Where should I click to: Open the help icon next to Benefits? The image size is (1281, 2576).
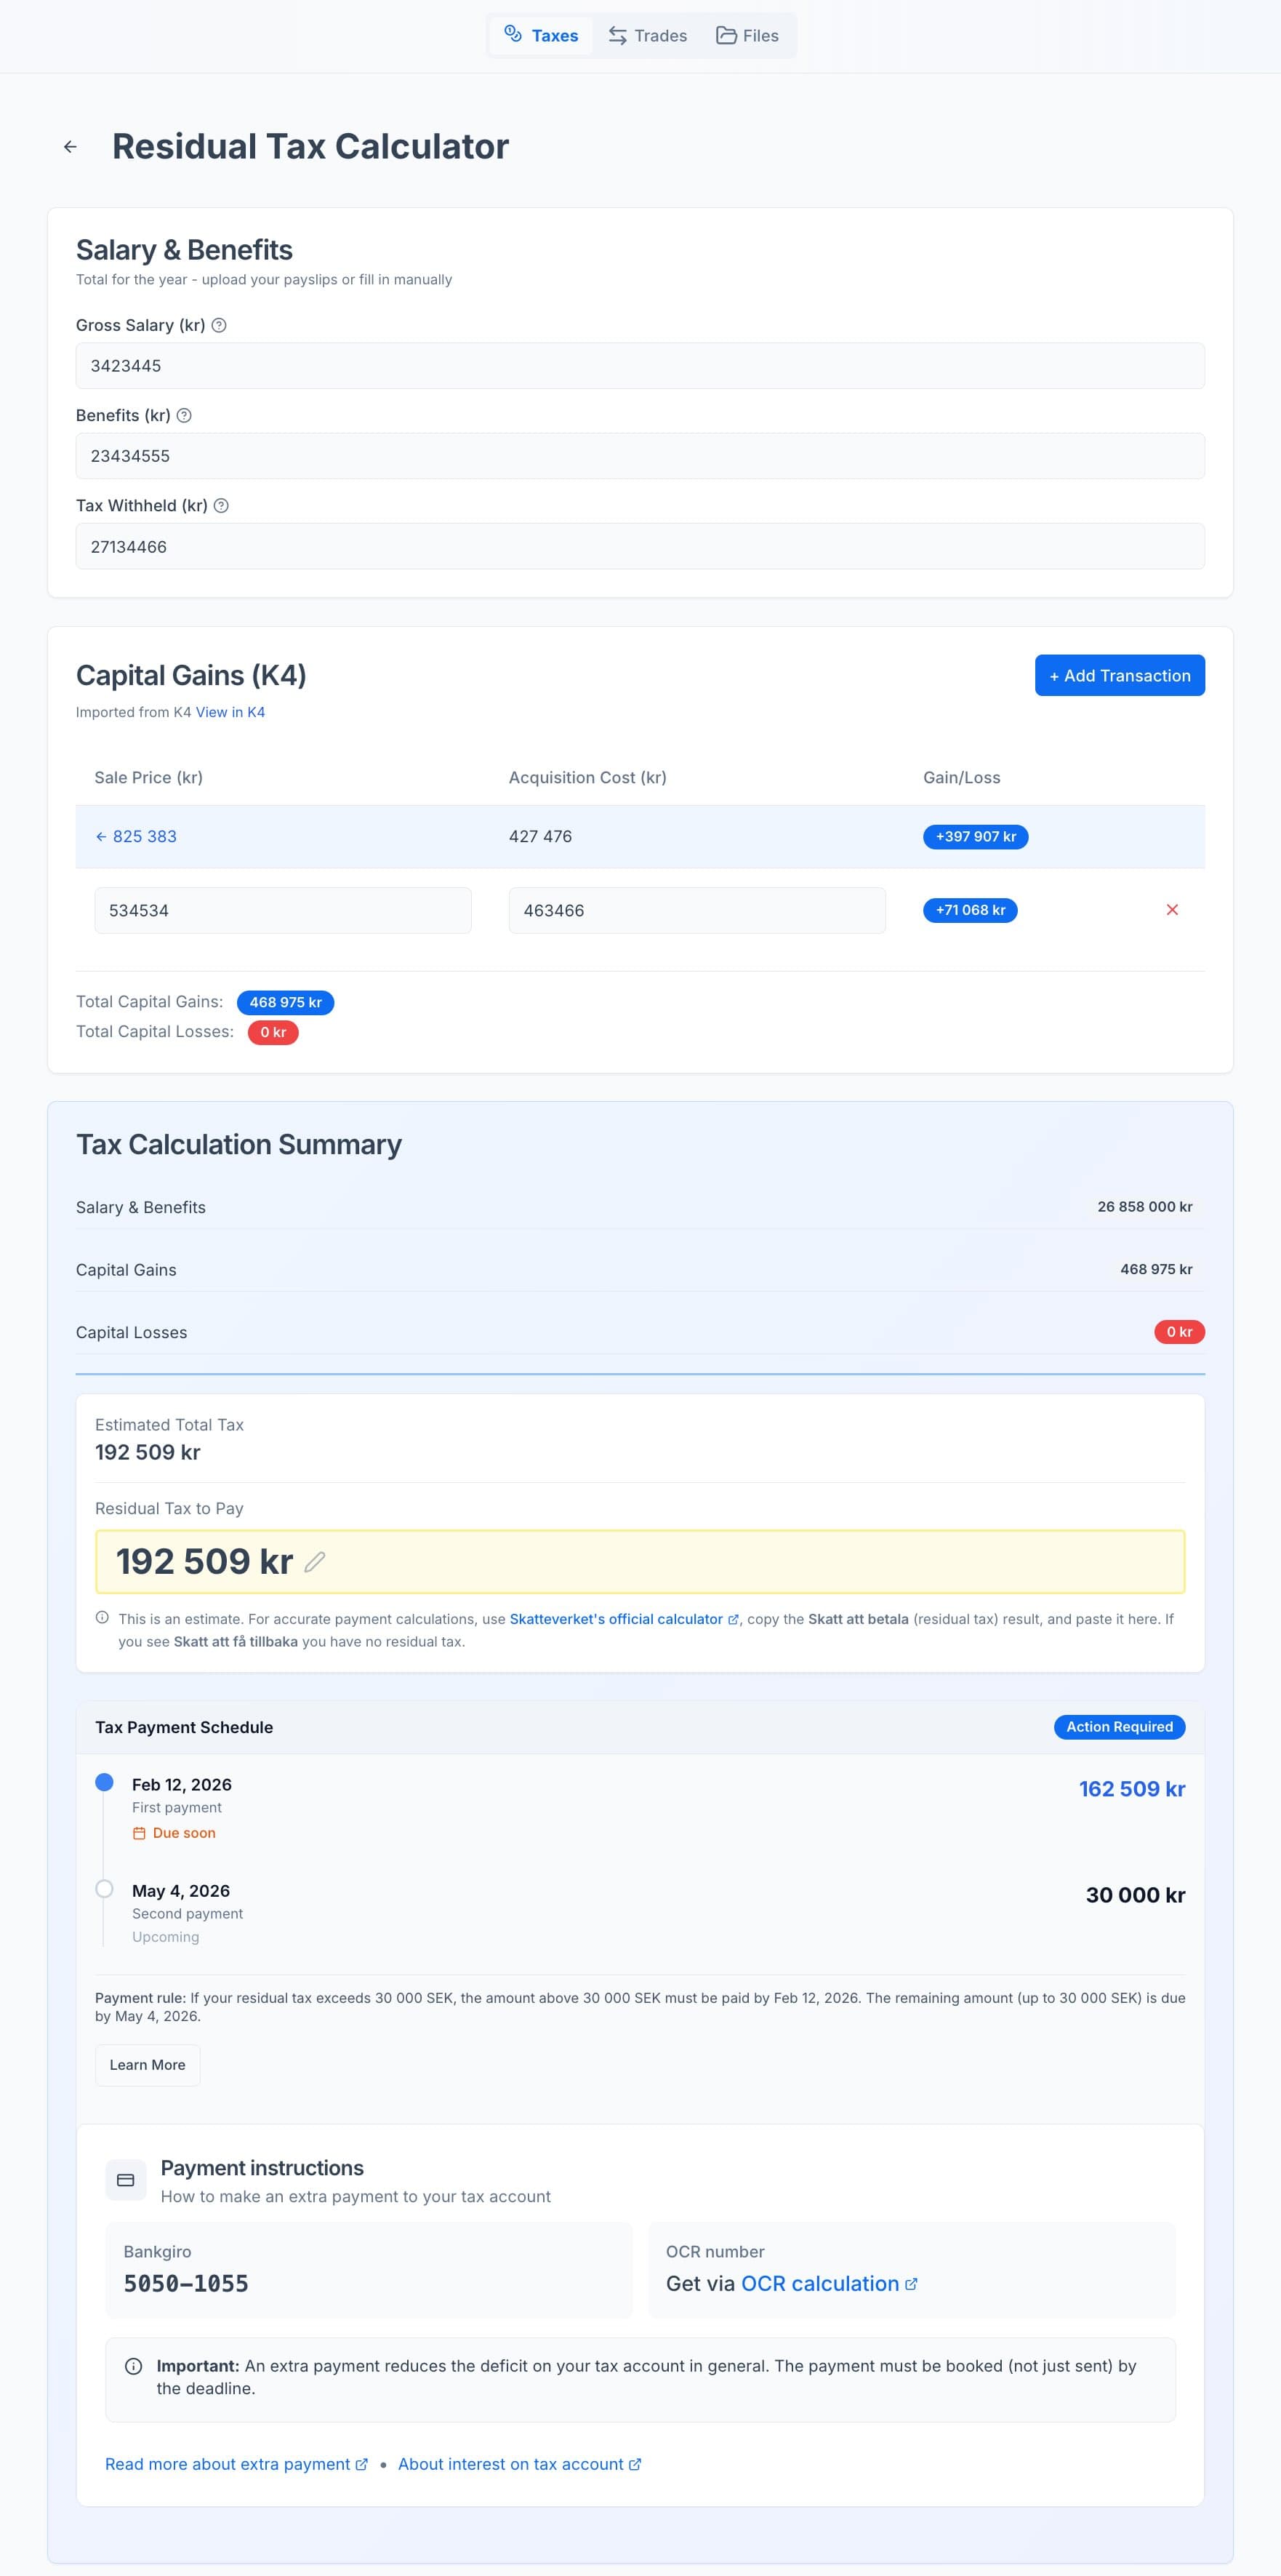point(184,415)
